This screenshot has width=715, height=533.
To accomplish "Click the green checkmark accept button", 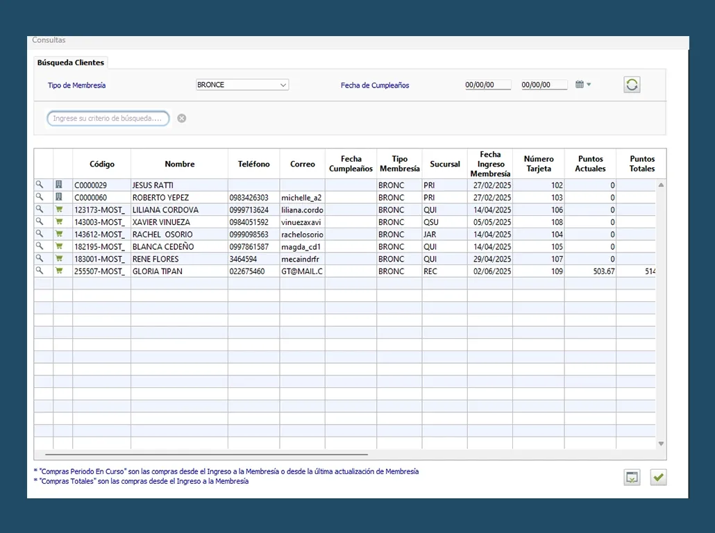I will coord(657,477).
